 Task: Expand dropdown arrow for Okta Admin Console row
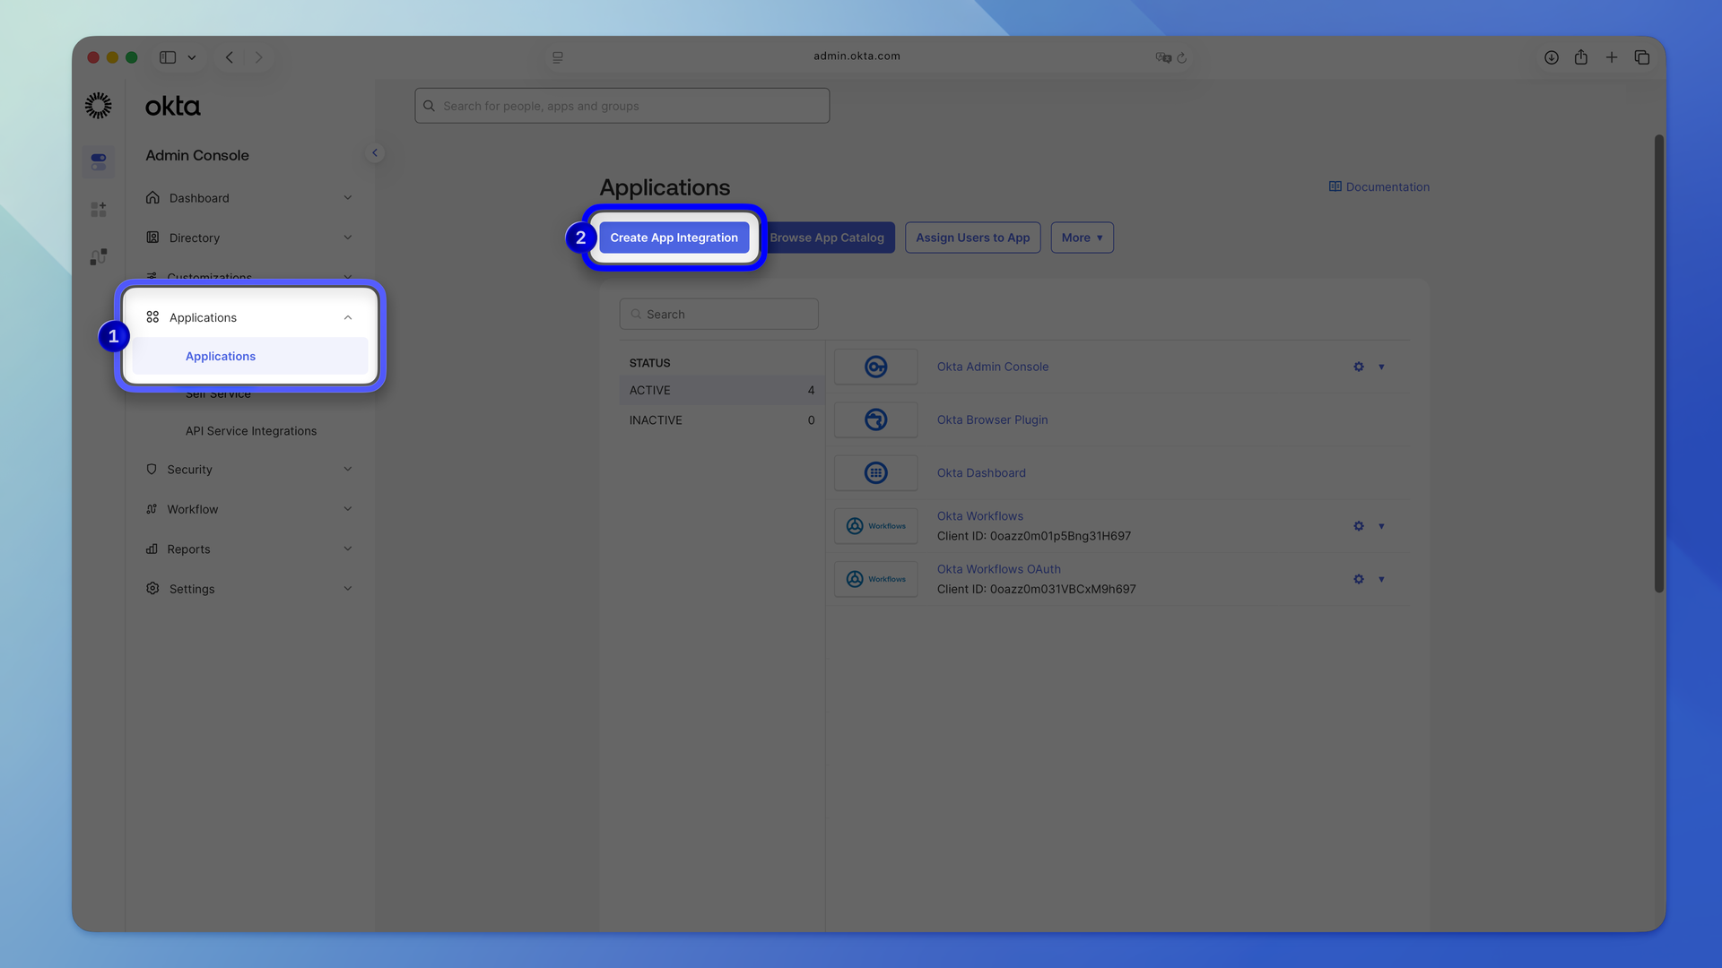click(x=1381, y=367)
